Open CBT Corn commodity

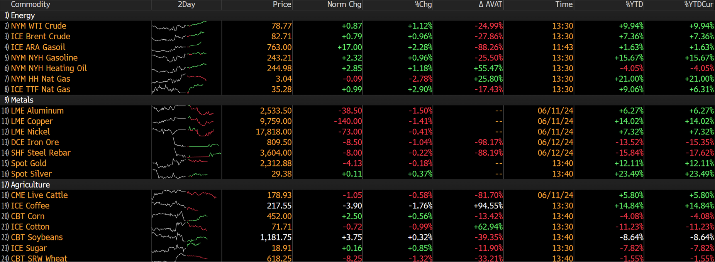[28, 216]
